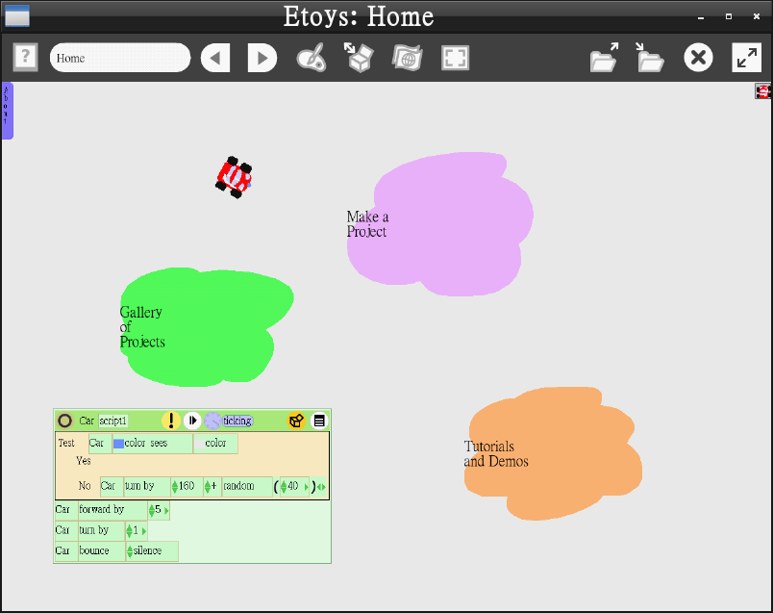Click the 40 number value

[x=293, y=486]
